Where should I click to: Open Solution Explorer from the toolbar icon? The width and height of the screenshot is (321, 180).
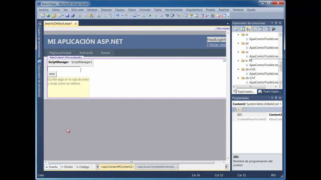pyautogui.click(x=185, y=15)
